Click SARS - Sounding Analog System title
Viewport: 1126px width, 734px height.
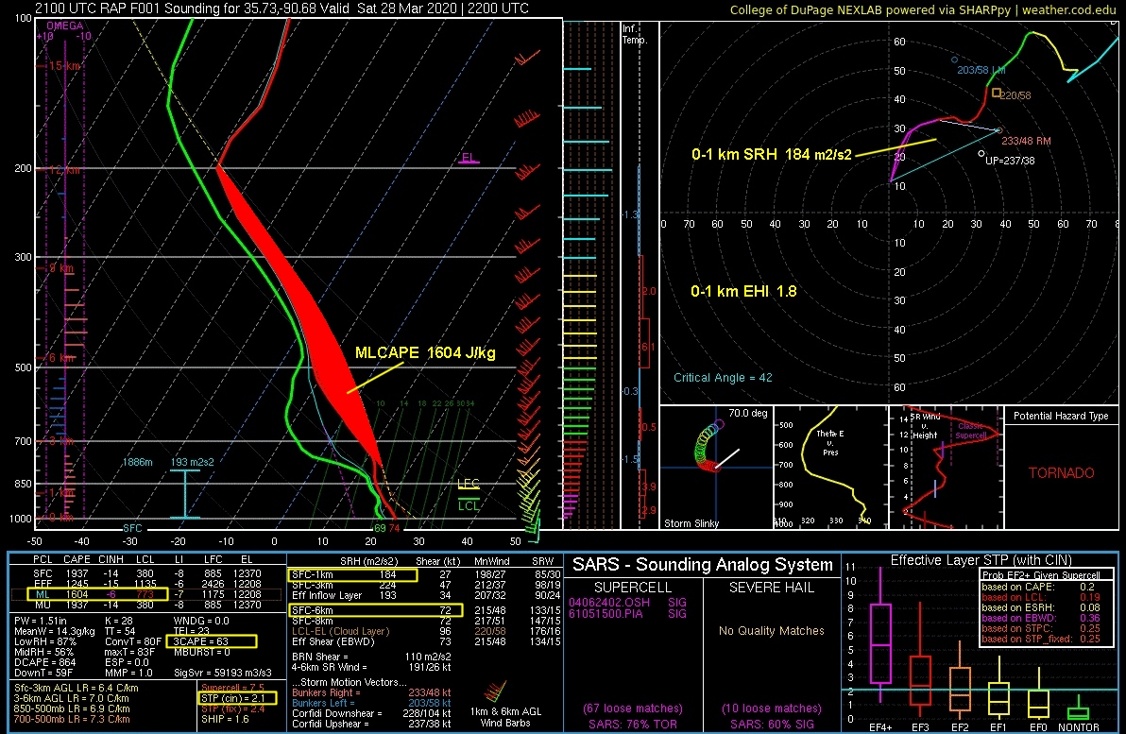(702, 565)
